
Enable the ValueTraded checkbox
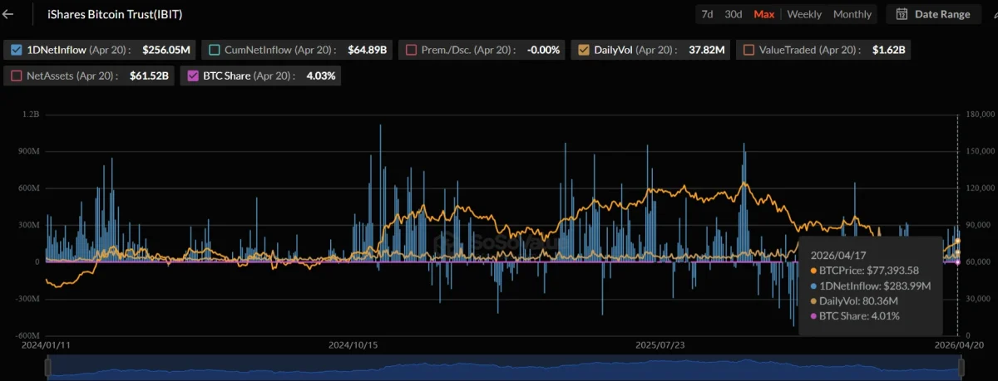(x=748, y=50)
